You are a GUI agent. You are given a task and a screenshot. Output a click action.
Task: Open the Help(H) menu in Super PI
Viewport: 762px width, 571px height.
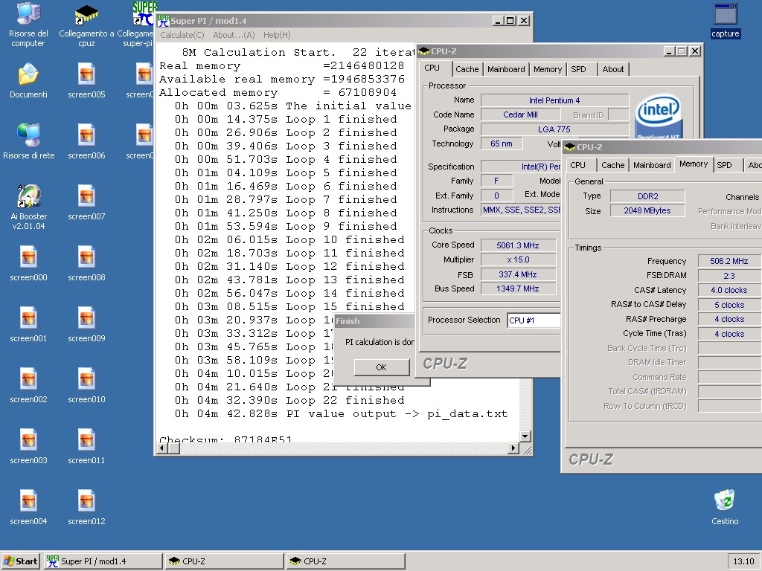(277, 35)
